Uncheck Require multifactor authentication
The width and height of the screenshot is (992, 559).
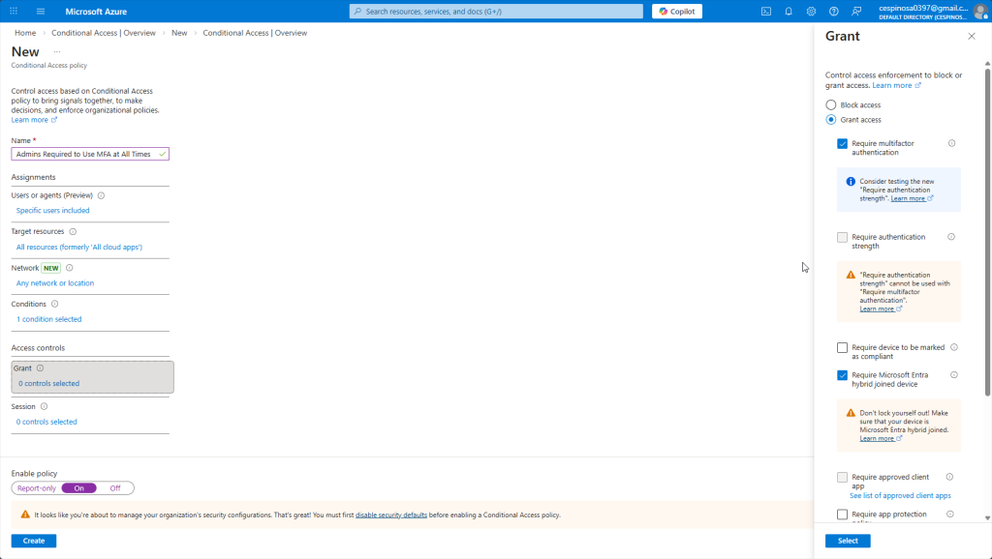click(842, 143)
